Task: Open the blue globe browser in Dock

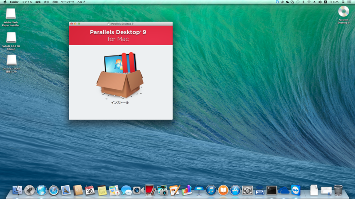Action: click(41, 191)
